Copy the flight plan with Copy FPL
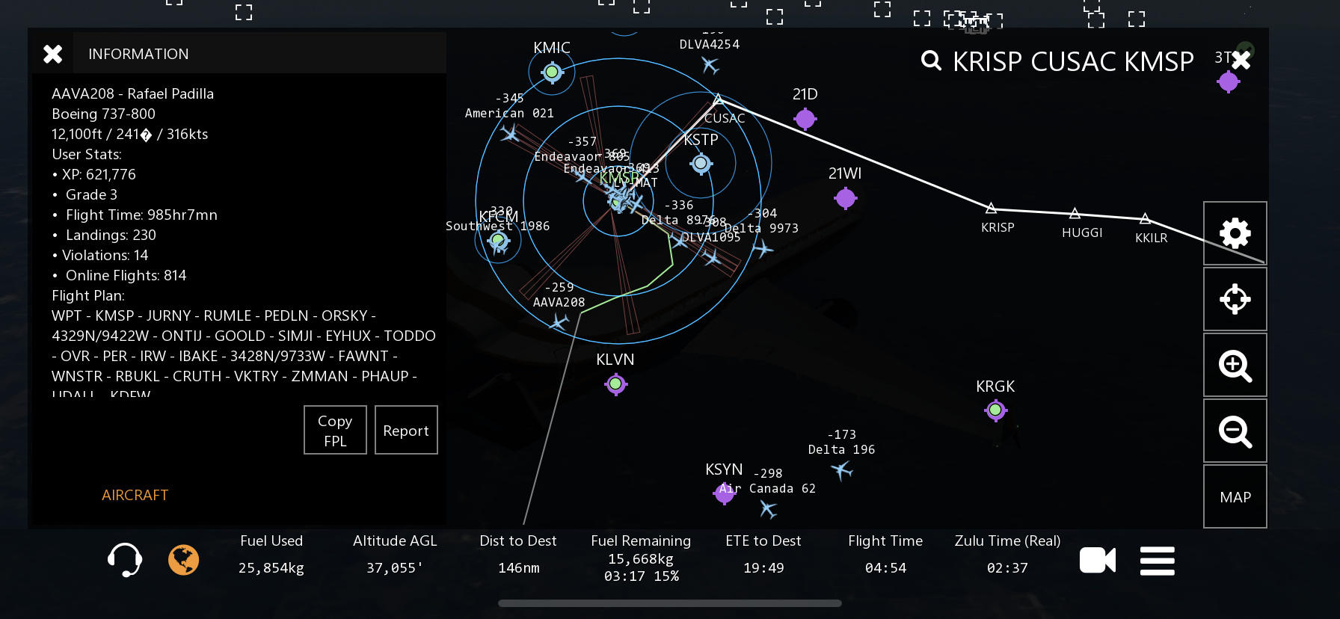 [335, 430]
